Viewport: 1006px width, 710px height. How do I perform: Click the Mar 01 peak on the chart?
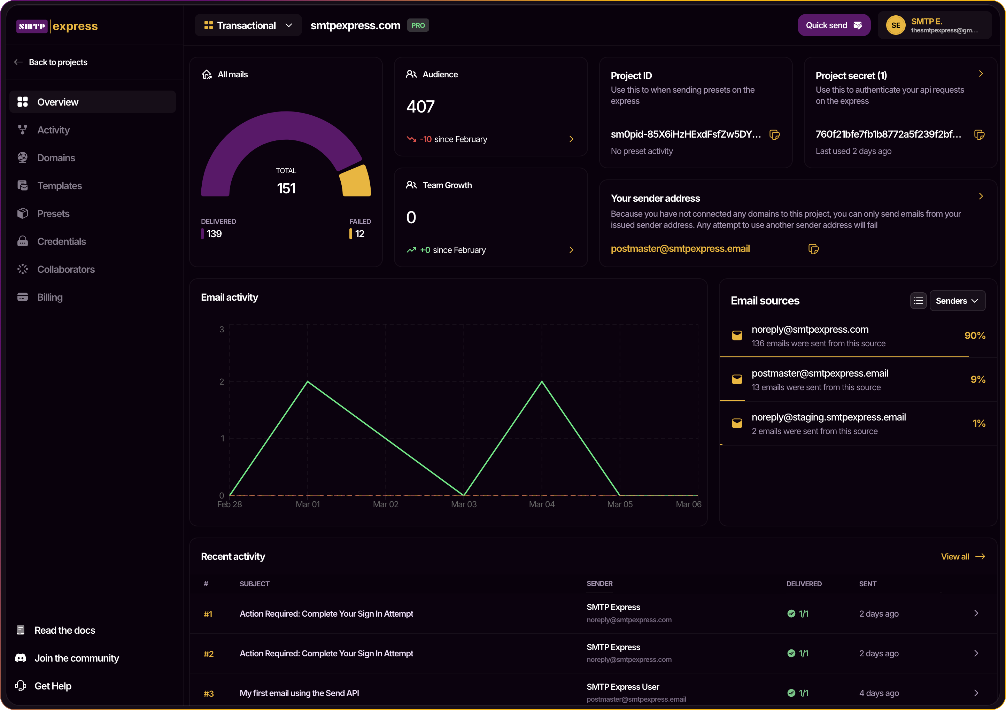tap(308, 381)
